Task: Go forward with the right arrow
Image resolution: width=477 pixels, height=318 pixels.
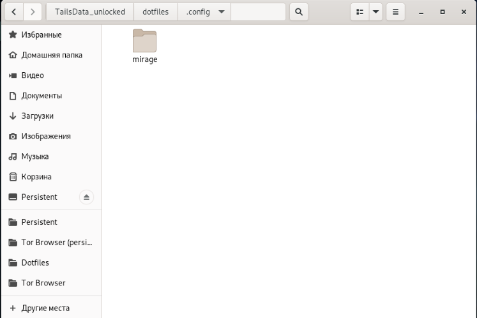Action: [33, 12]
